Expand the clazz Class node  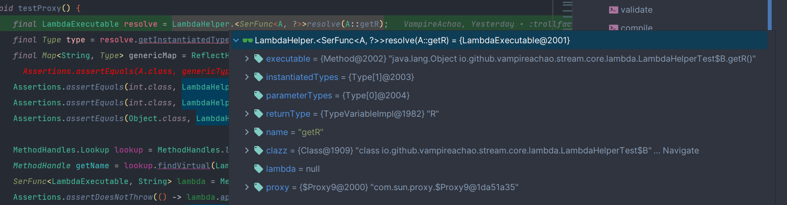click(247, 150)
